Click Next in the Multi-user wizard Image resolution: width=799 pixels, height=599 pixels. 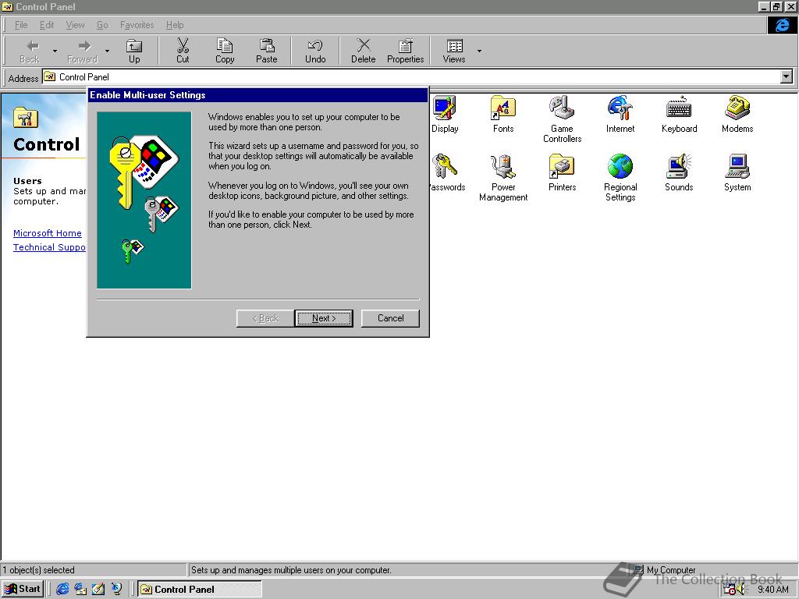pyautogui.click(x=324, y=318)
